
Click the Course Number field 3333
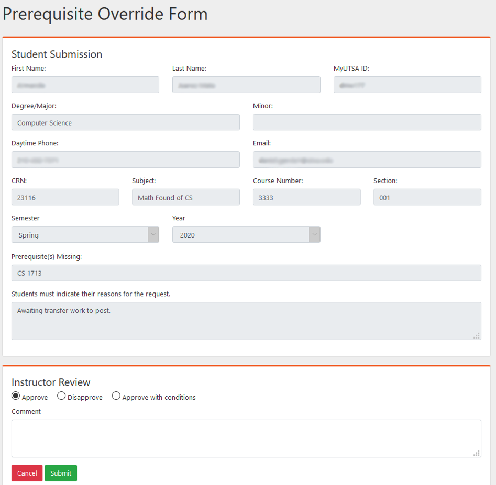(x=307, y=197)
